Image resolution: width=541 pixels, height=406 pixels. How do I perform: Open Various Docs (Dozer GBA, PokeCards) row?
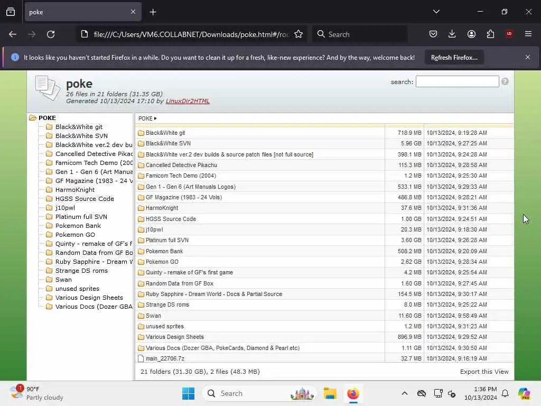324,348
